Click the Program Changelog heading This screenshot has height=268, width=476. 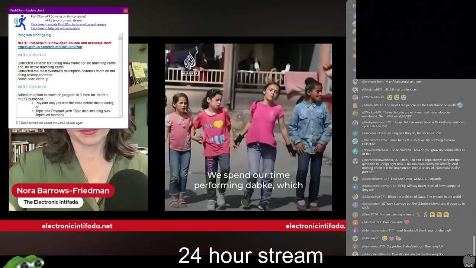tap(34, 35)
